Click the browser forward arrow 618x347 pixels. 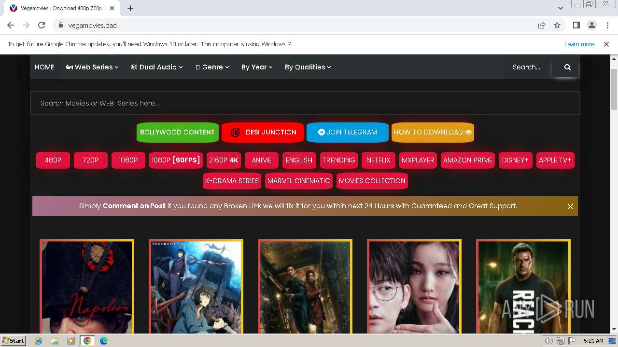point(26,25)
